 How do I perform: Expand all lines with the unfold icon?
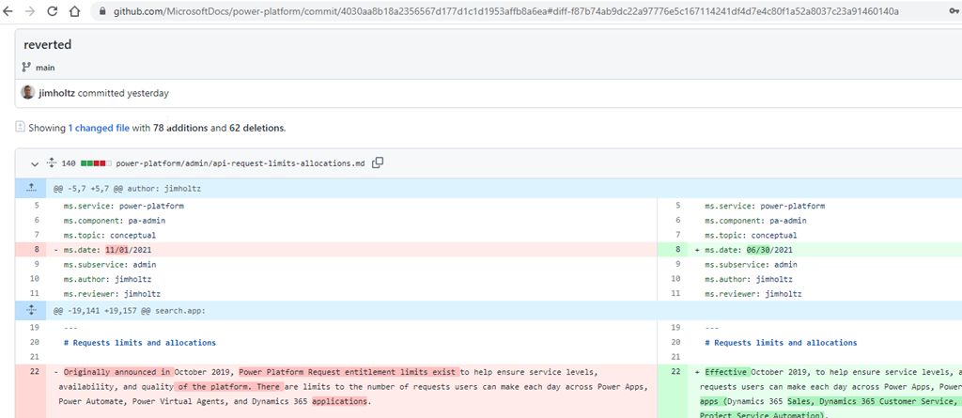click(52, 163)
